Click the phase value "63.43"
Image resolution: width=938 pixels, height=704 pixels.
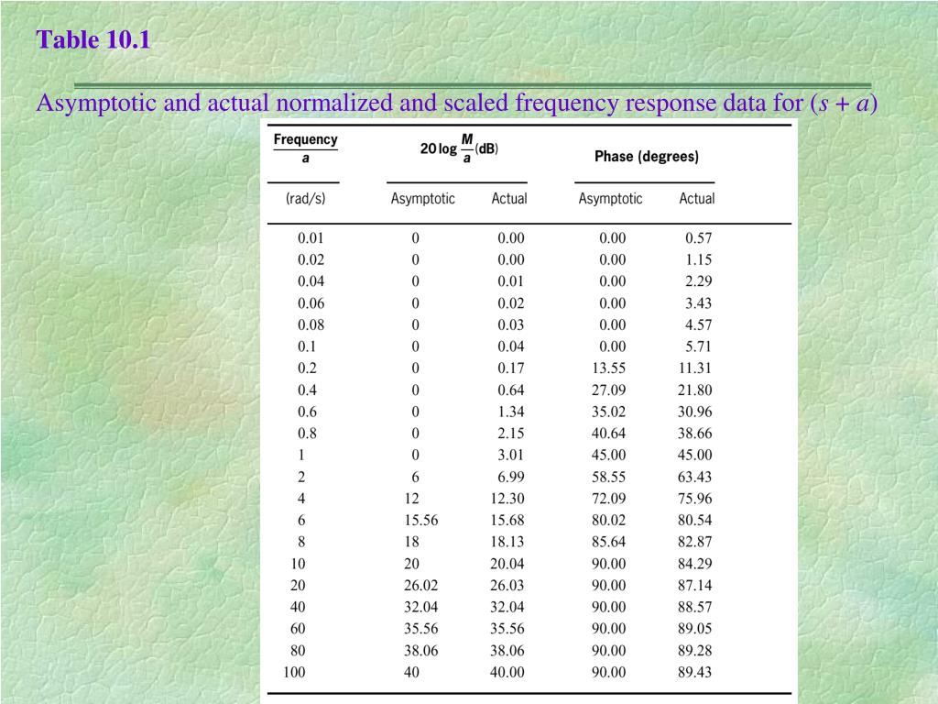point(695,477)
